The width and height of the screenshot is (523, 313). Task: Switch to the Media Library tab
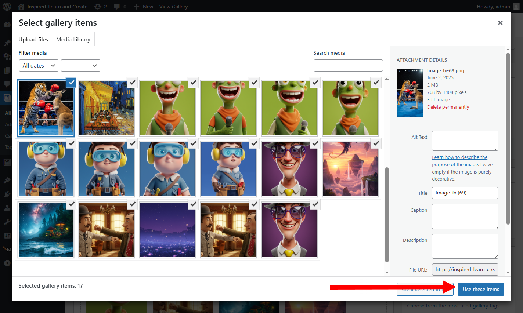click(x=73, y=39)
